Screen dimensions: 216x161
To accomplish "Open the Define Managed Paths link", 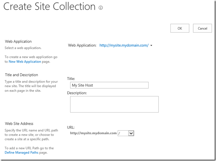I will (x=21, y=153).
